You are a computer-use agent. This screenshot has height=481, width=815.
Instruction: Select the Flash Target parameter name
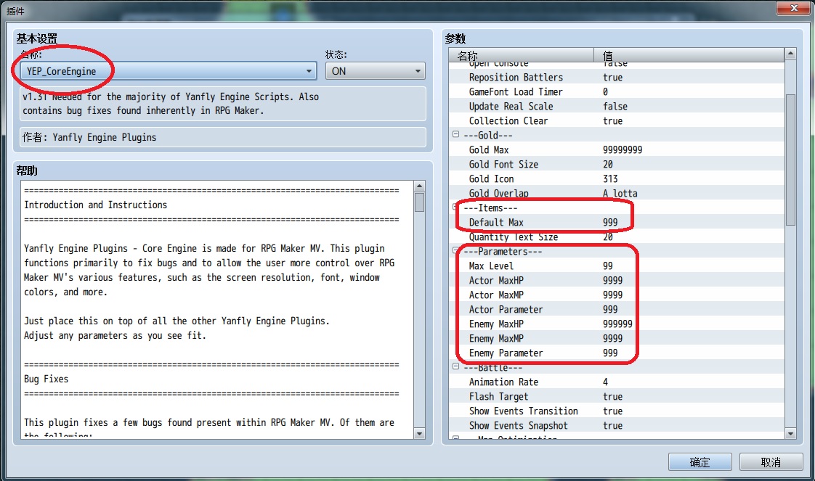click(x=498, y=397)
